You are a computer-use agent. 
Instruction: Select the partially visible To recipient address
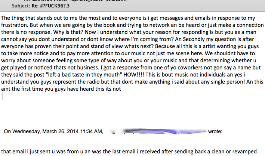[x=80, y=0]
